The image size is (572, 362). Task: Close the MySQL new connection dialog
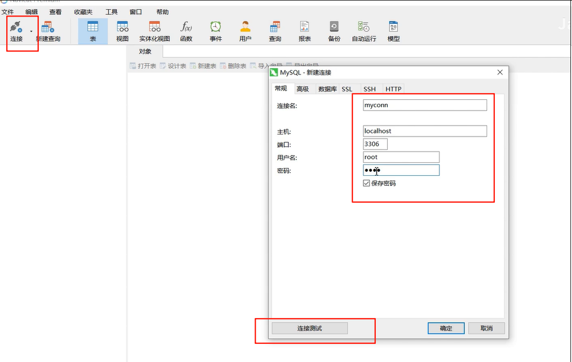click(500, 72)
